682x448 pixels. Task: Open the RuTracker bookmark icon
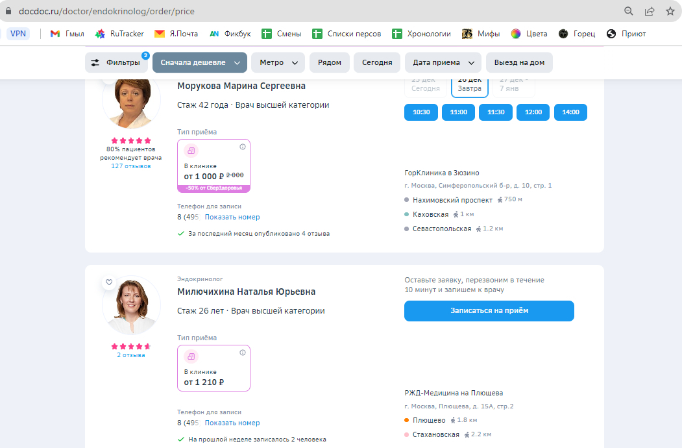tap(100, 34)
